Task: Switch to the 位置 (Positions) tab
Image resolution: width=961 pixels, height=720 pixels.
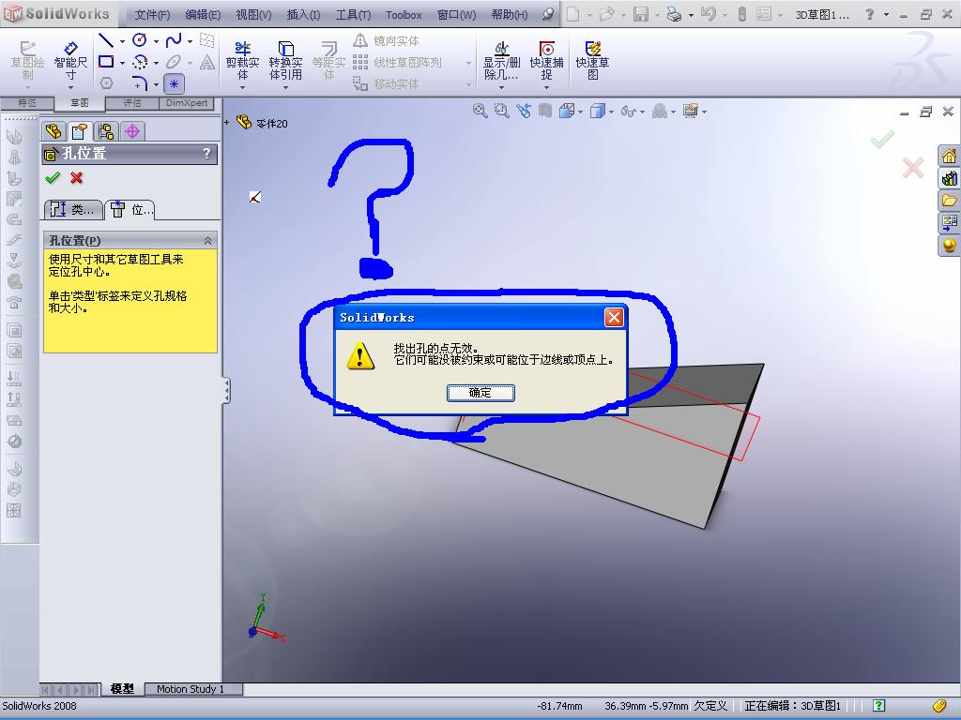Action: point(130,209)
